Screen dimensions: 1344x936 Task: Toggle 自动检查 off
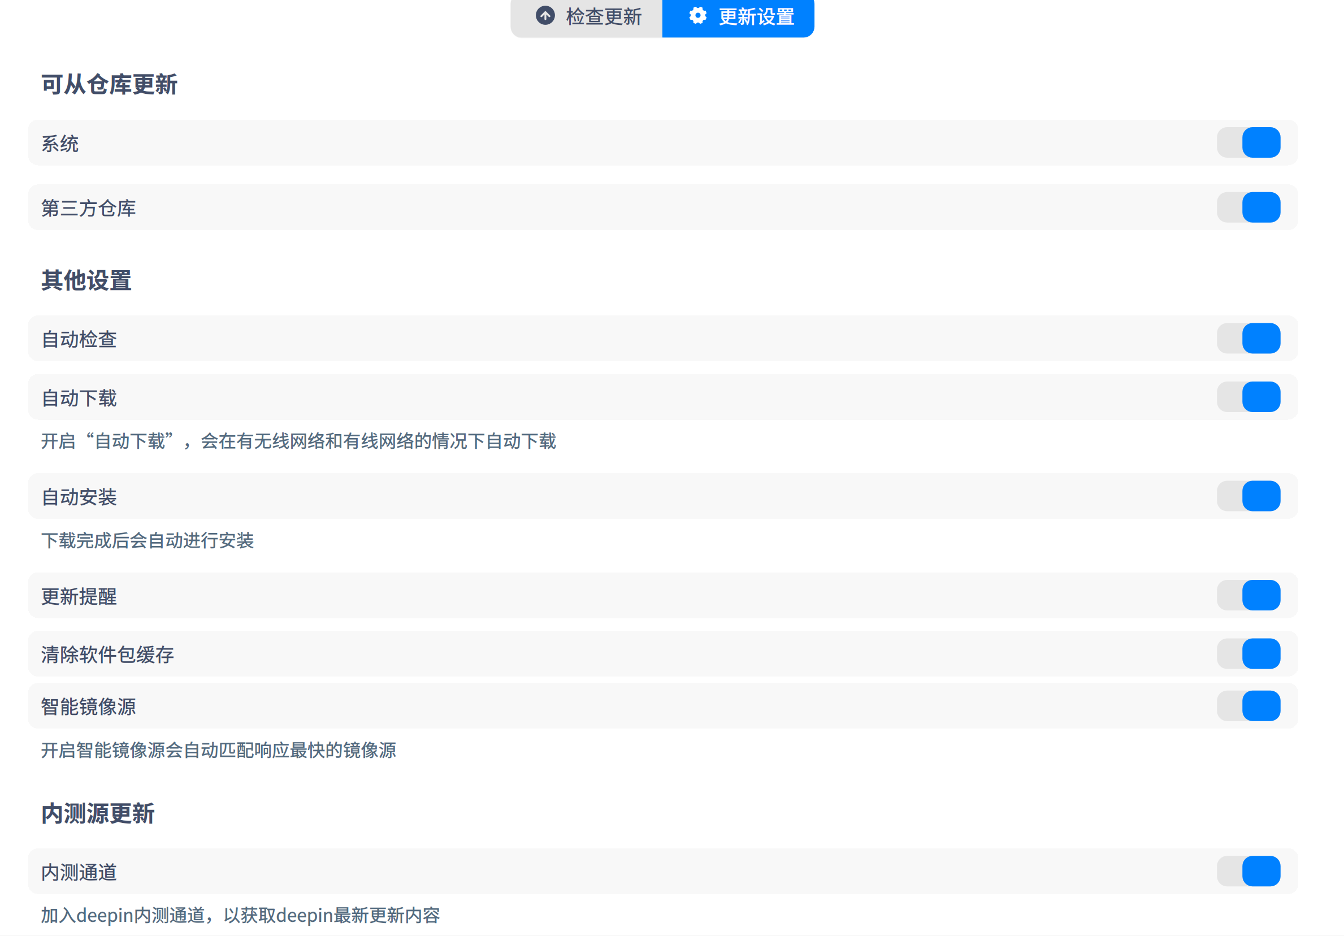[x=1249, y=339]
